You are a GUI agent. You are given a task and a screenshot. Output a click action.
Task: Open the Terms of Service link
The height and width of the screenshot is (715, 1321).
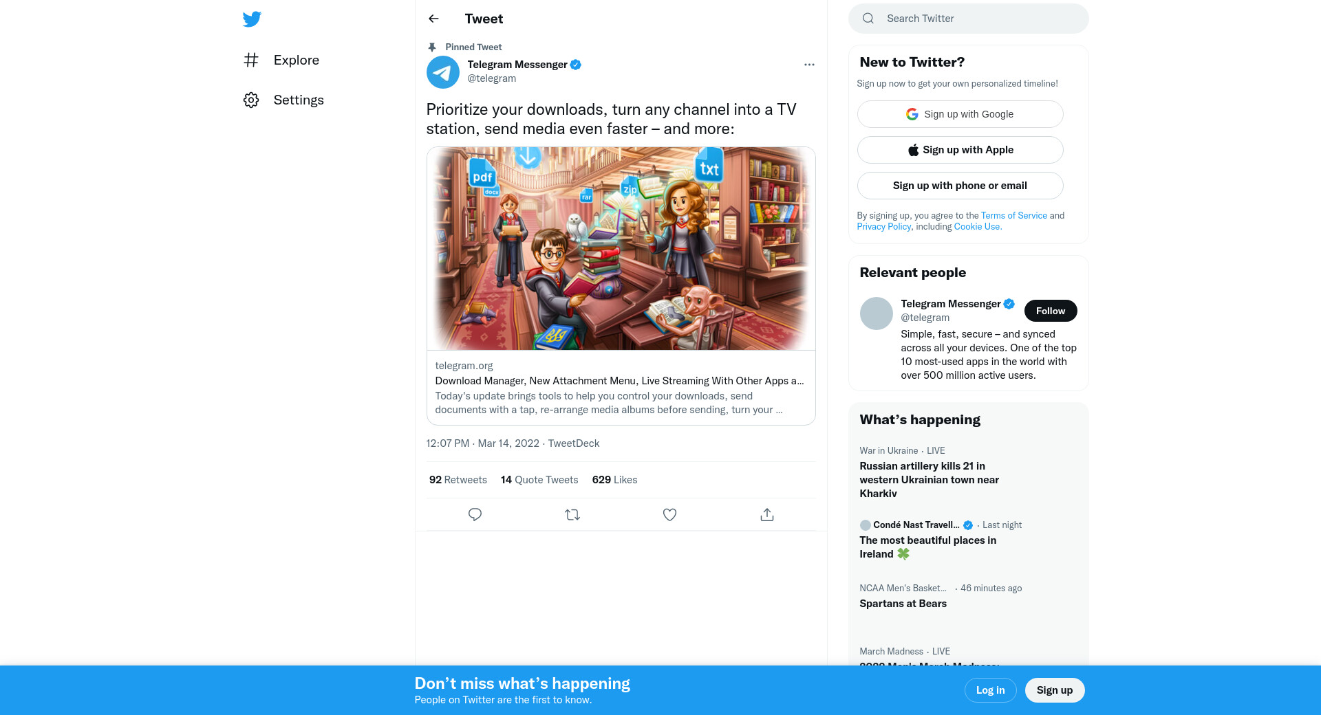tap(1013, 215)
